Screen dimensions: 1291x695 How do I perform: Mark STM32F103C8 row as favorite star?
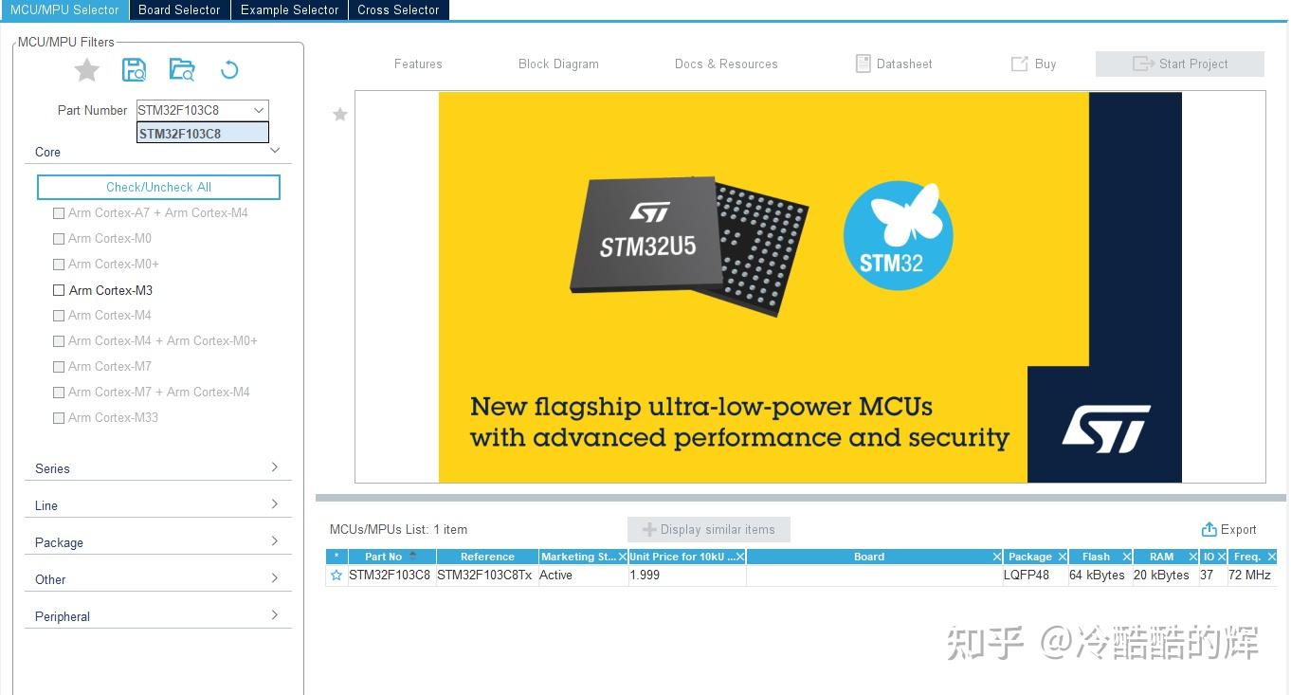click(x=336, y=575)
